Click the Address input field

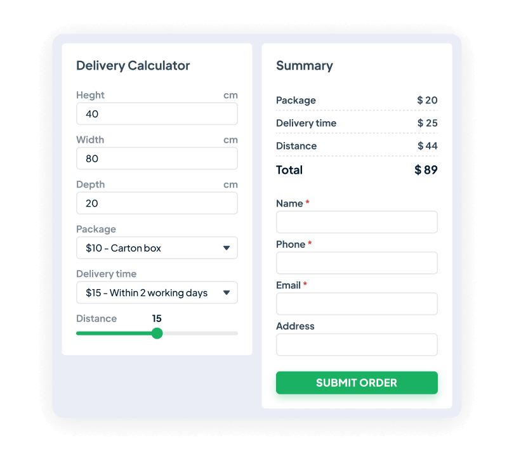pyautogui.click(x=357, y=344)
